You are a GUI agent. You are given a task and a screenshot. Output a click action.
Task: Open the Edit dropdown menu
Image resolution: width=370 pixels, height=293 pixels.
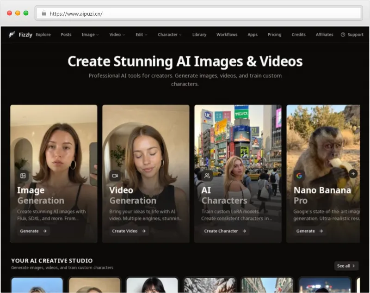point(142,35)
